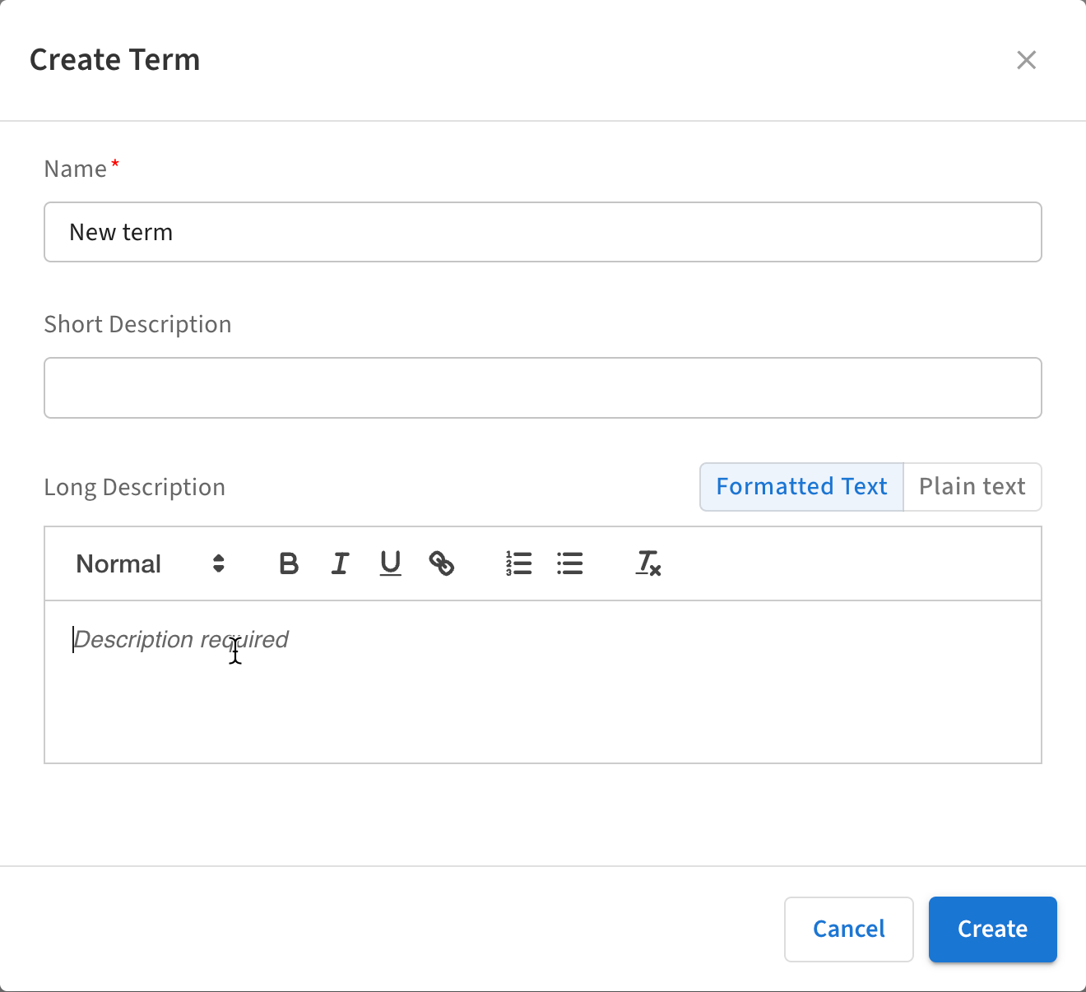
Task: Switch to Formatted Text mode
Action: coord(801,487)
